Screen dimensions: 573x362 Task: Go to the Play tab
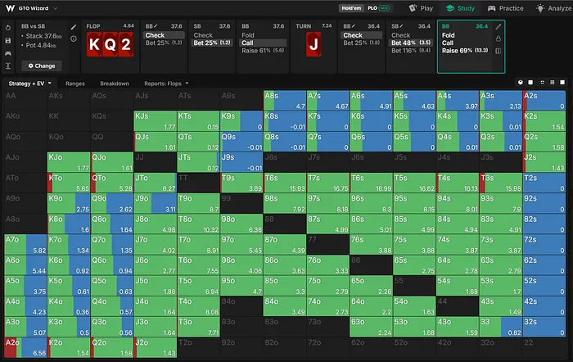(421, 8)
